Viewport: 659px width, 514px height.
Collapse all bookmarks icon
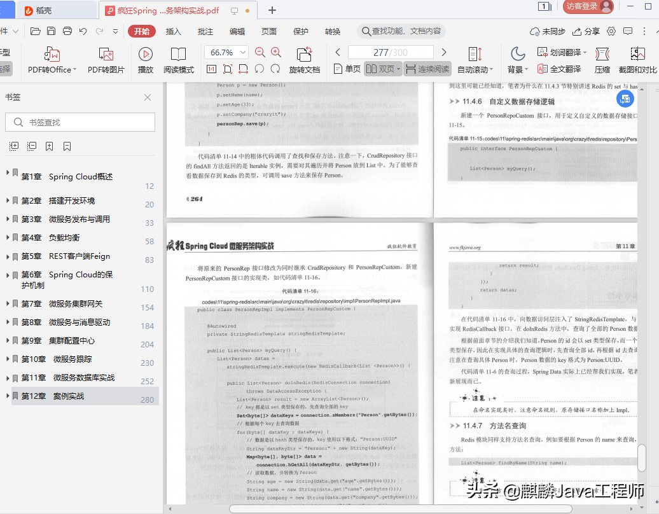(32, 146)
